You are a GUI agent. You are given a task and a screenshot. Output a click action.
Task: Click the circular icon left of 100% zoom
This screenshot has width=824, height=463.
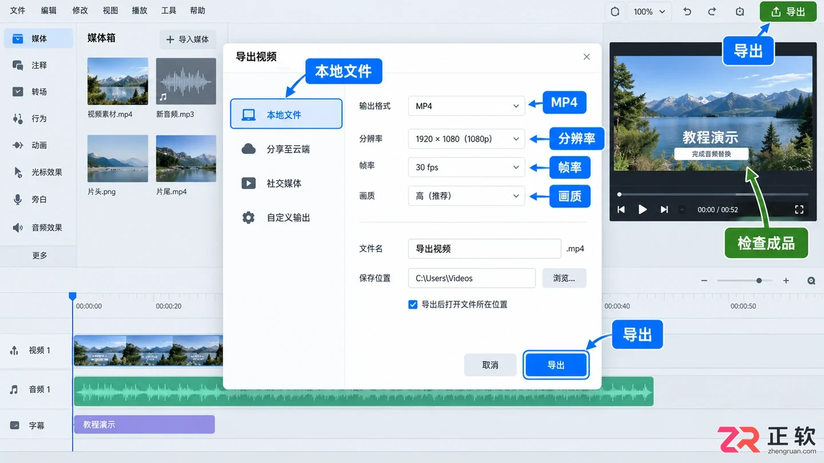[615, 11]
